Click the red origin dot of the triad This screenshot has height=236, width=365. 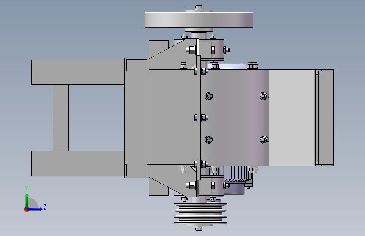point(26,210)
